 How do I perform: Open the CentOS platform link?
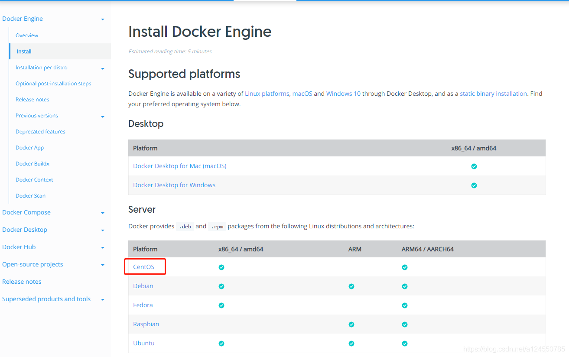[x=143, y=267]
